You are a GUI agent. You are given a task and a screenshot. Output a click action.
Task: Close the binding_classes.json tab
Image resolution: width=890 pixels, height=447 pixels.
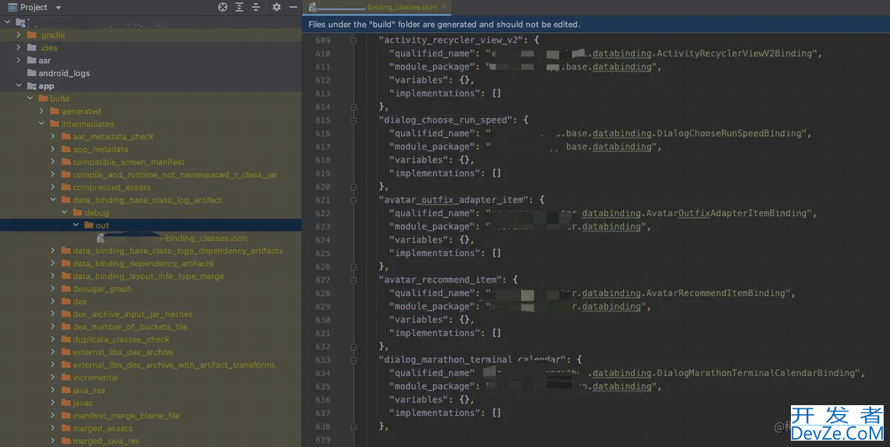tap(445, 7)
